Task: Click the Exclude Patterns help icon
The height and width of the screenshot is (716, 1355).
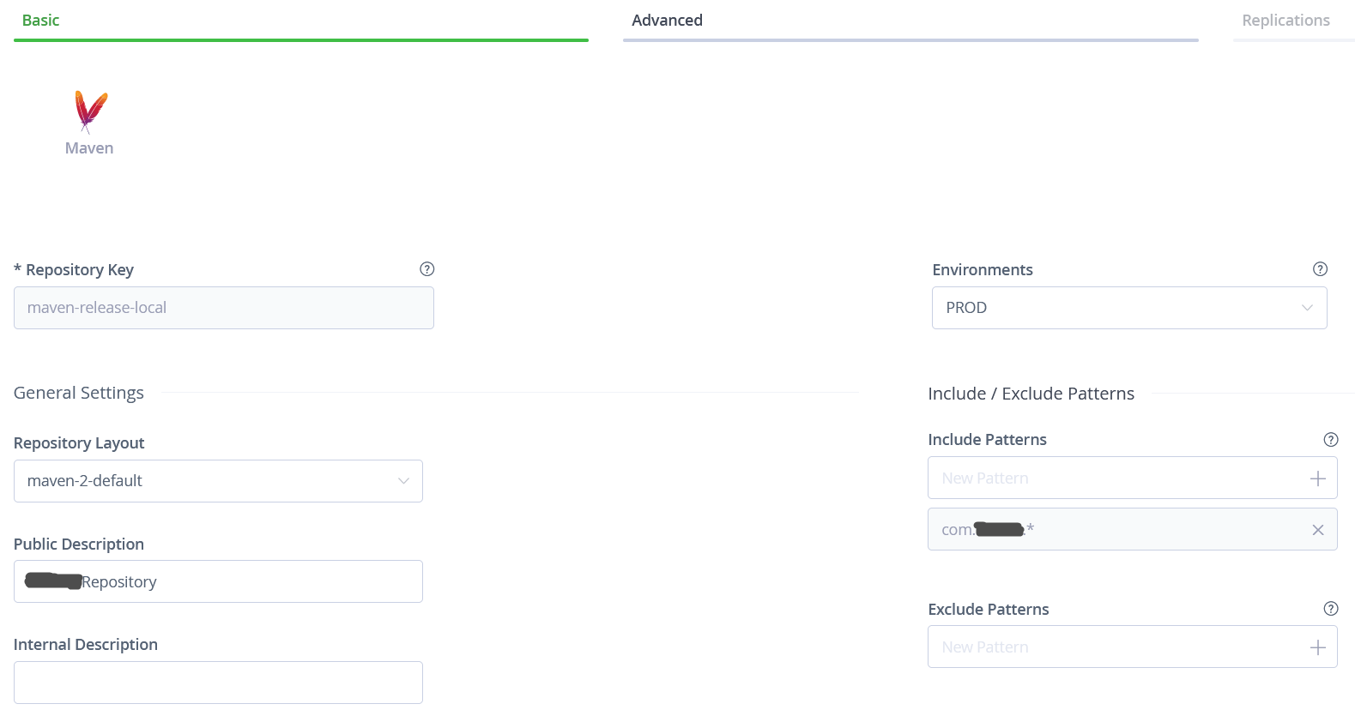Action: point(1330,609)
